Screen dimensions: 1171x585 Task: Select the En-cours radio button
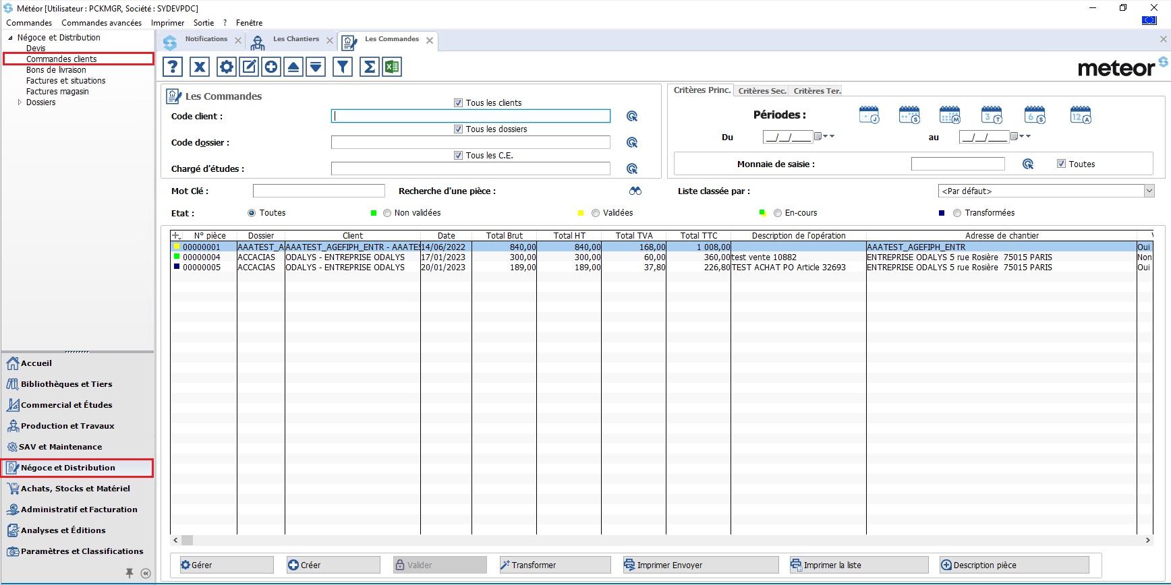click(x=778, y=213)
